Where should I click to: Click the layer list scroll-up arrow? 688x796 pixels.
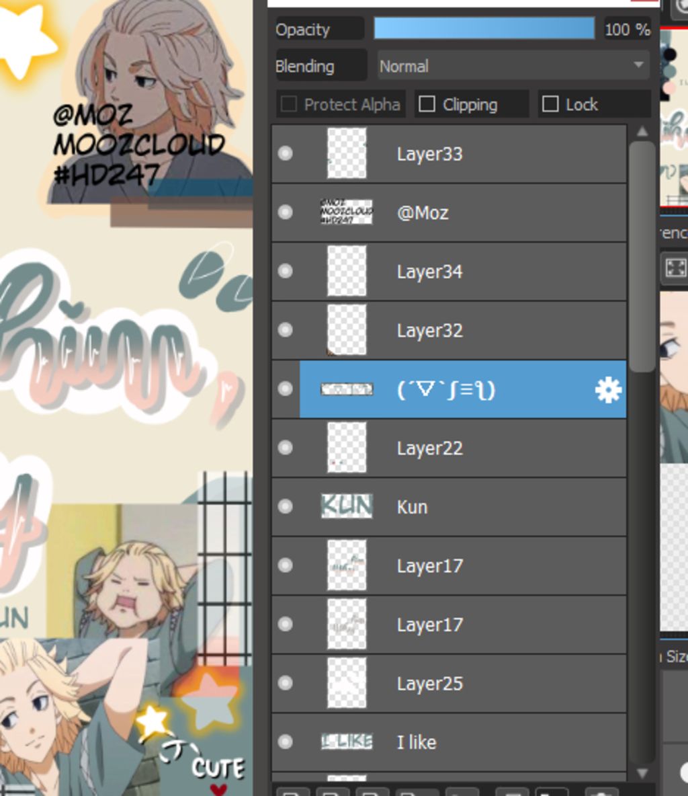(642, 132)
